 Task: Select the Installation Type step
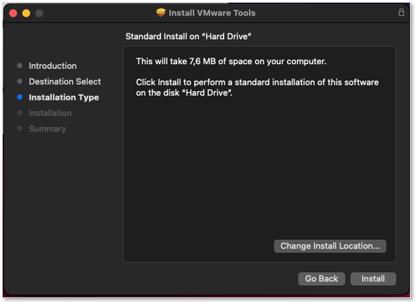coord(64,98)
